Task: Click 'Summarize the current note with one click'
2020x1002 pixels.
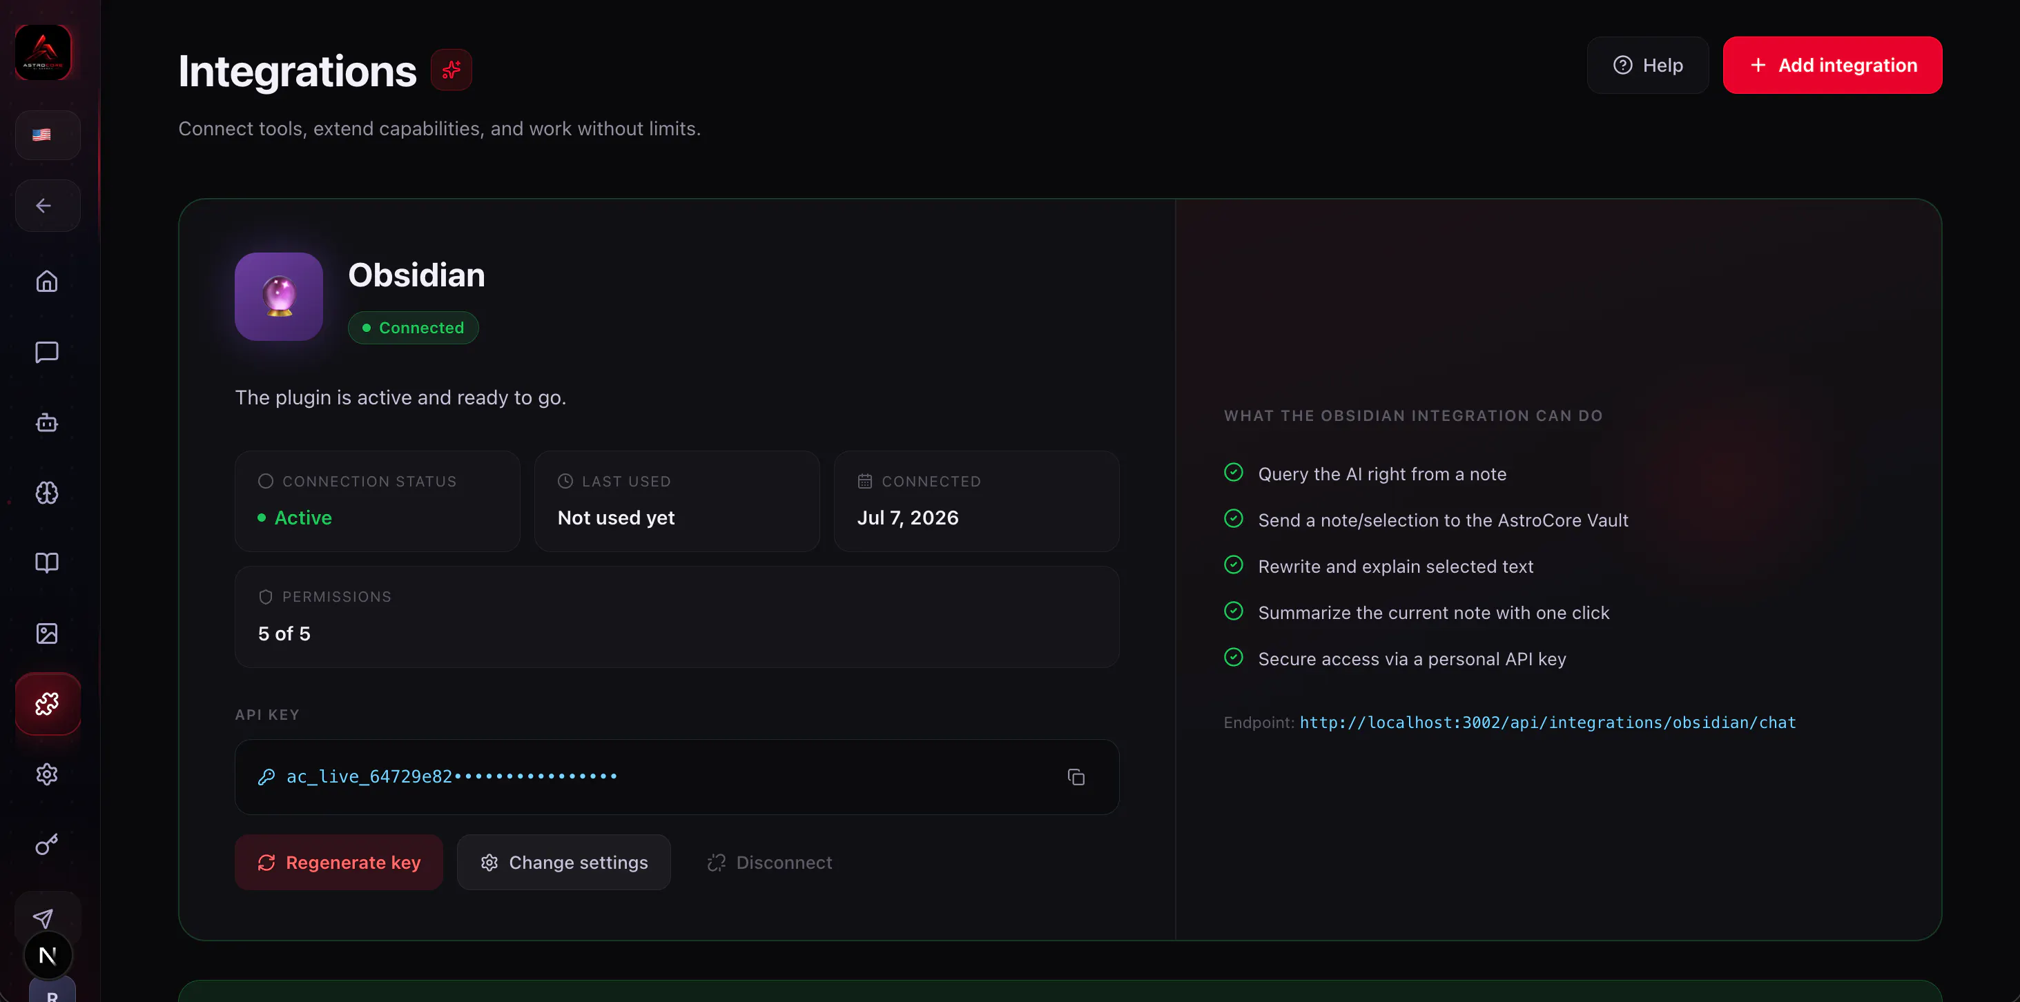Action: [1433, 613]
